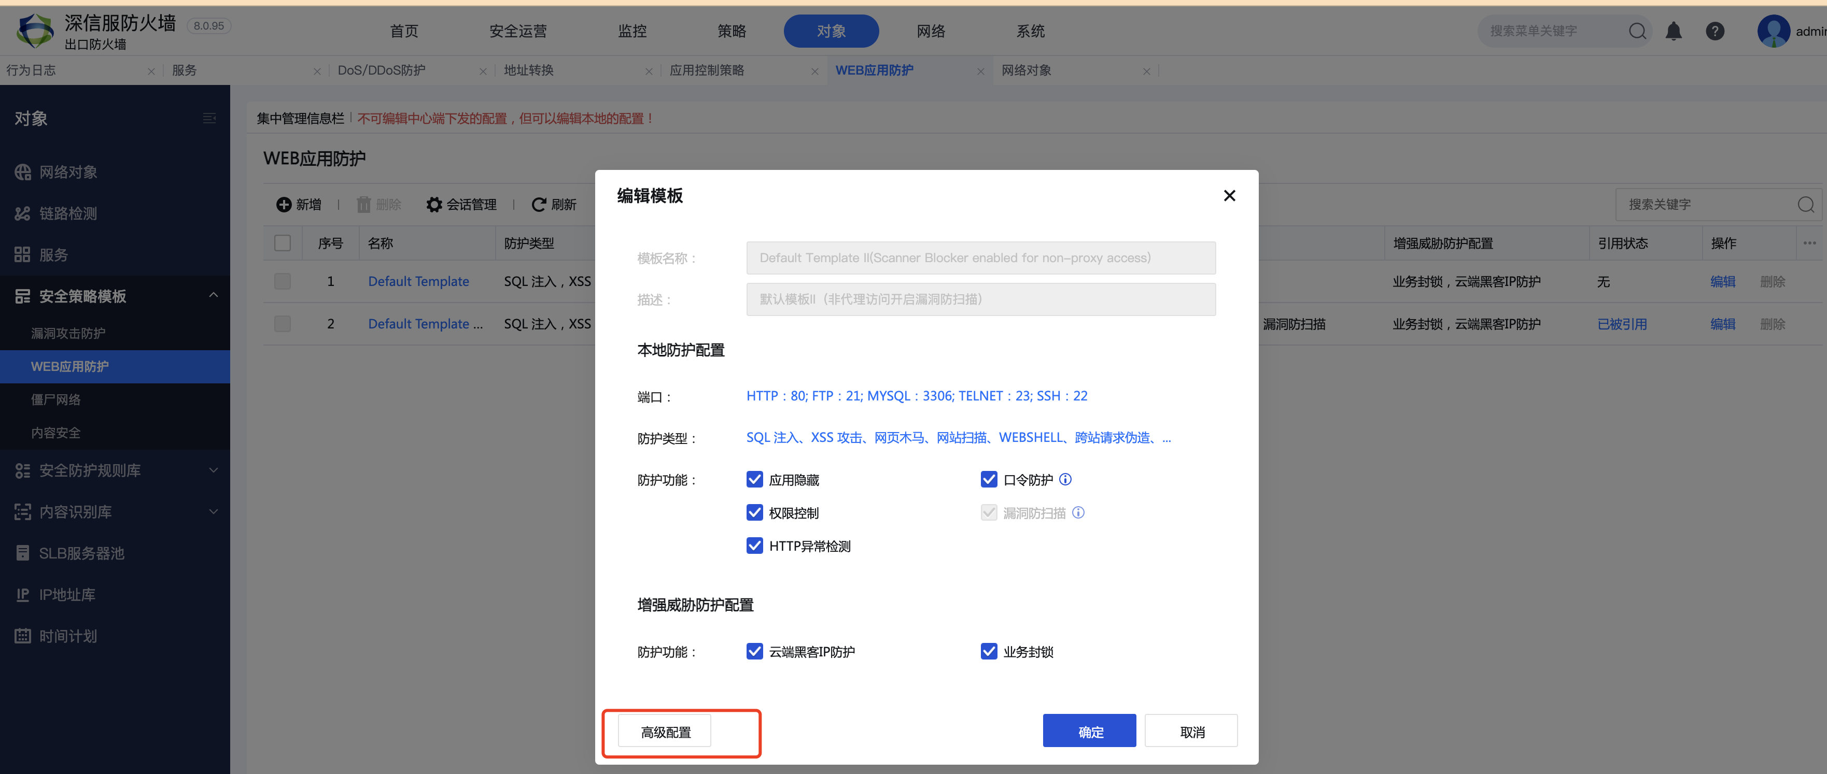Switch to the 应用控制策略 tab
Screen dimensions: 1827x774
tap(707, 71)
